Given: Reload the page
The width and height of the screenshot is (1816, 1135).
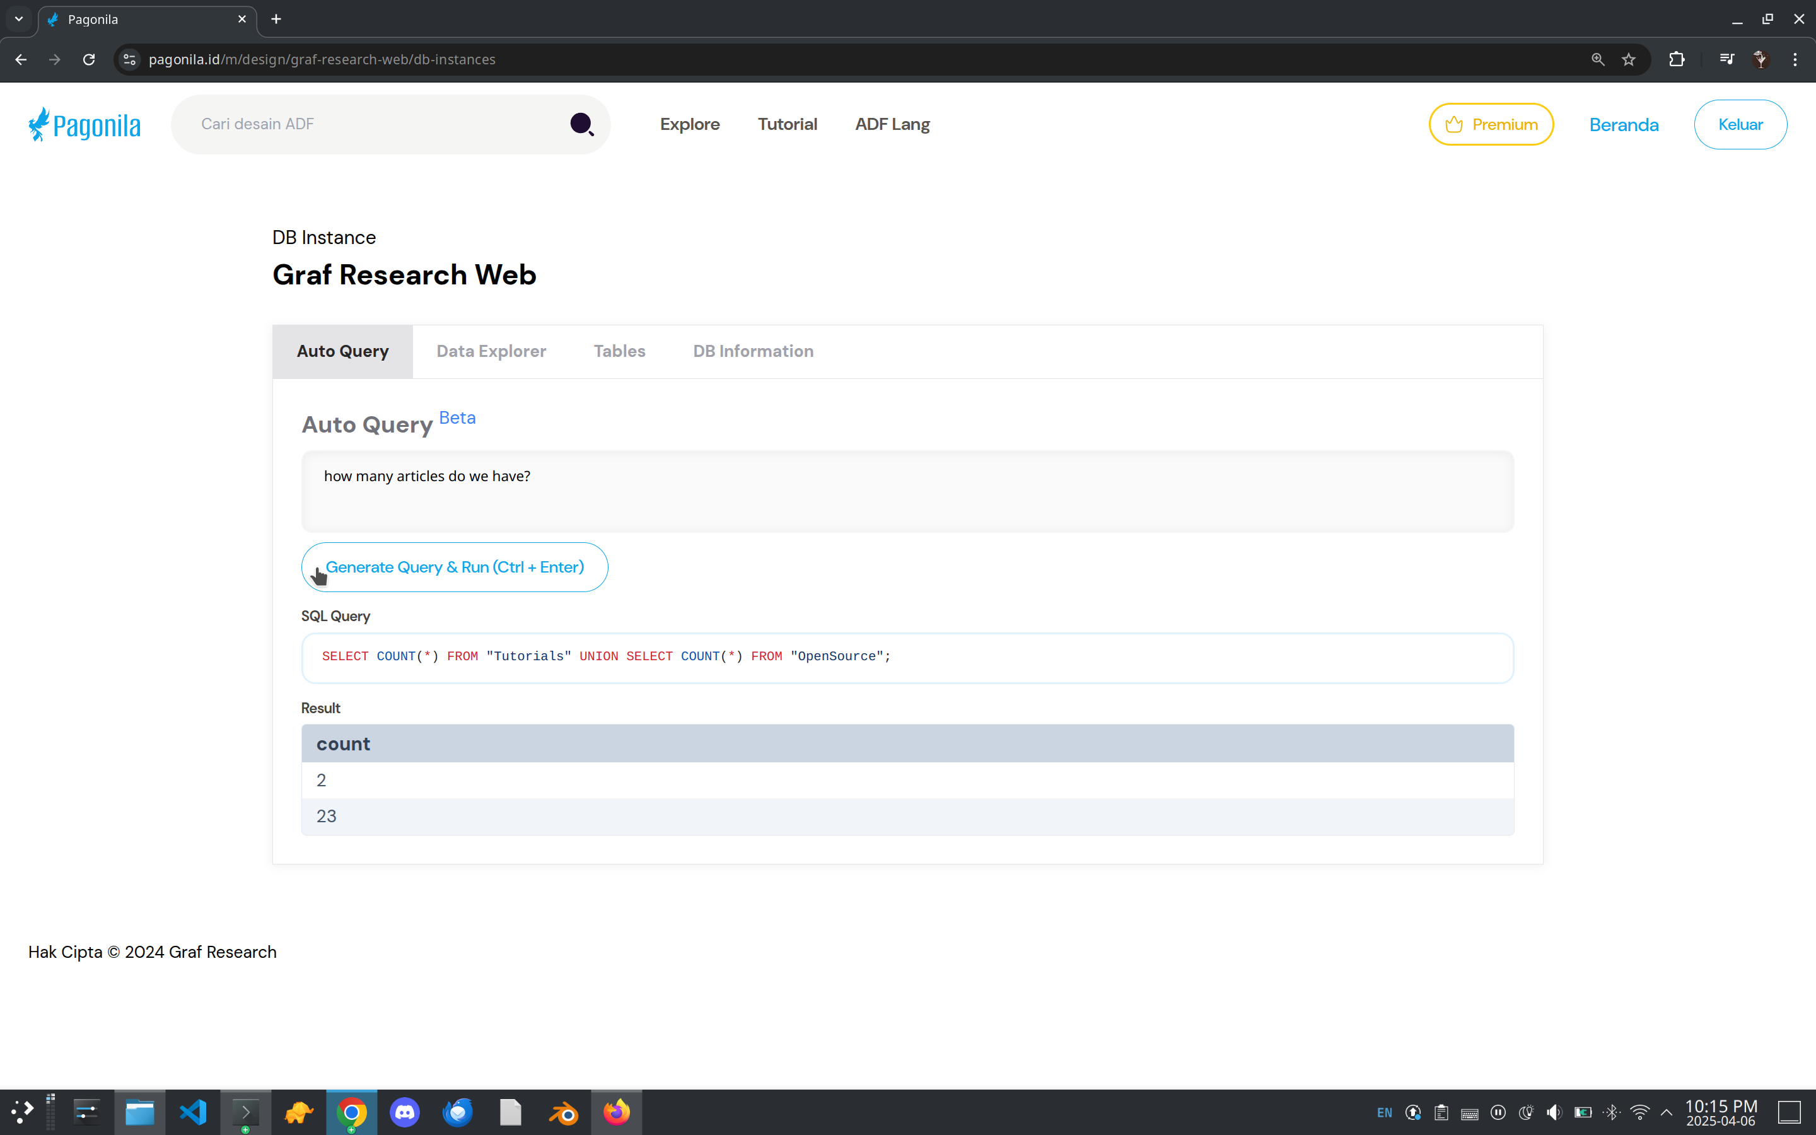Looking at the screenshot, I should coord(88,59).
